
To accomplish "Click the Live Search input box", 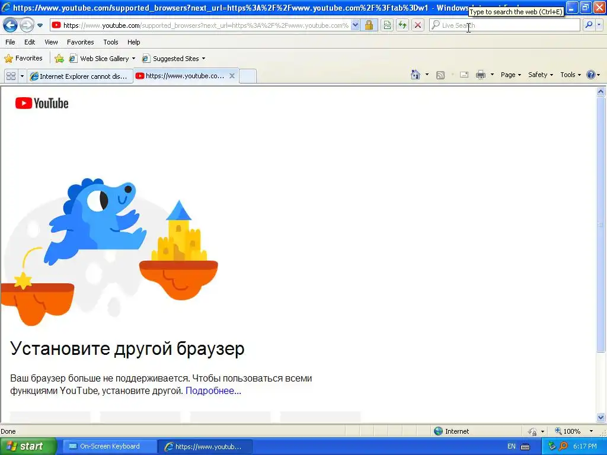I will 504,25.
